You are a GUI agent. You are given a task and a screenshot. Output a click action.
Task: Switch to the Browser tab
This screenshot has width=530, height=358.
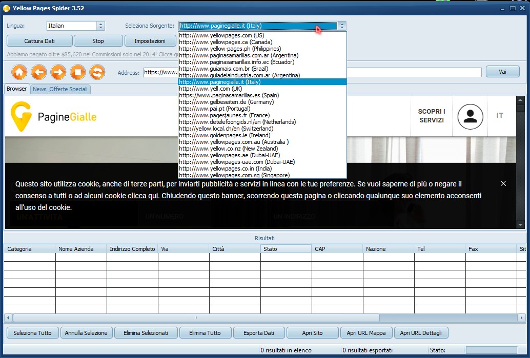coord(16,89)
